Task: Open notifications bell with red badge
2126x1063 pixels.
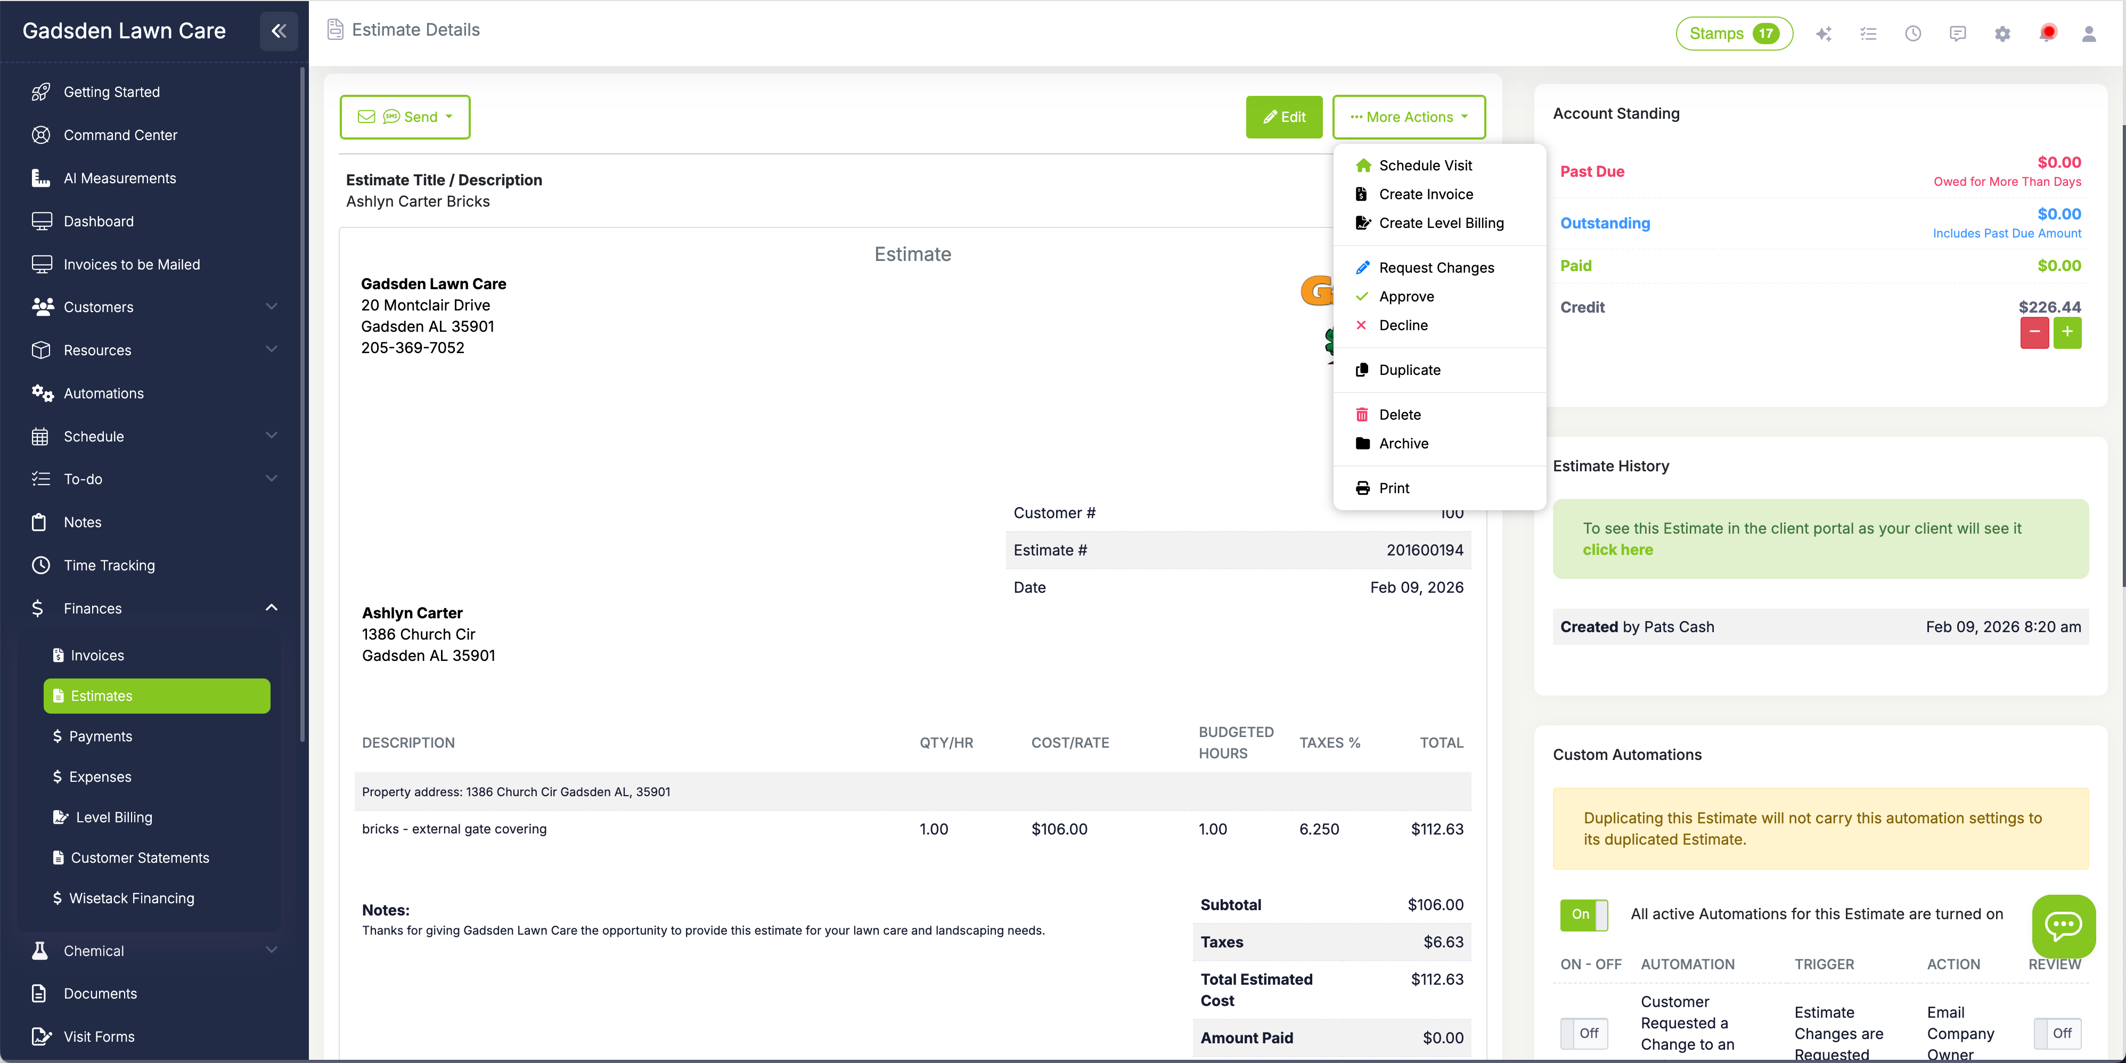Action: coord(2048,33)
